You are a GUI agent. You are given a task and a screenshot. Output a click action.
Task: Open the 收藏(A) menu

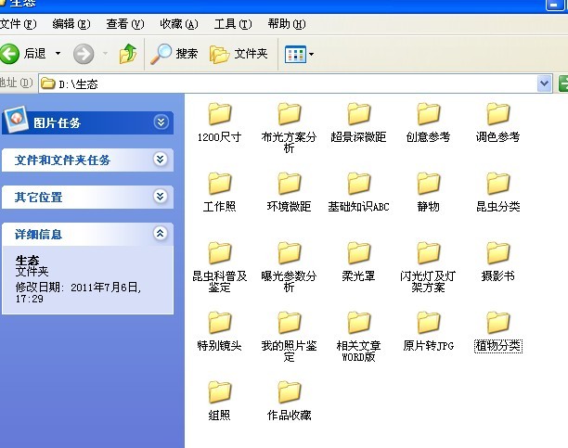[179, 24]
